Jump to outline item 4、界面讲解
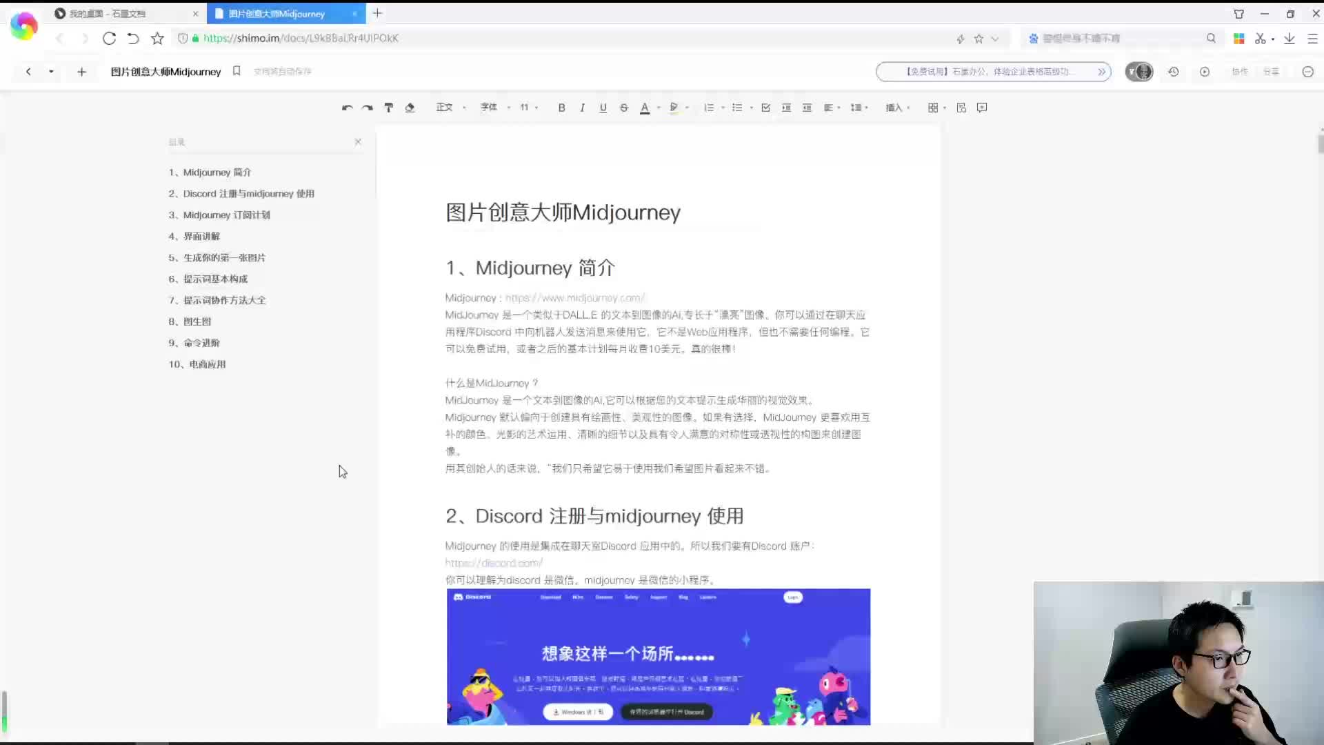This screenshot has height=745, width=1324. [194, 237]
